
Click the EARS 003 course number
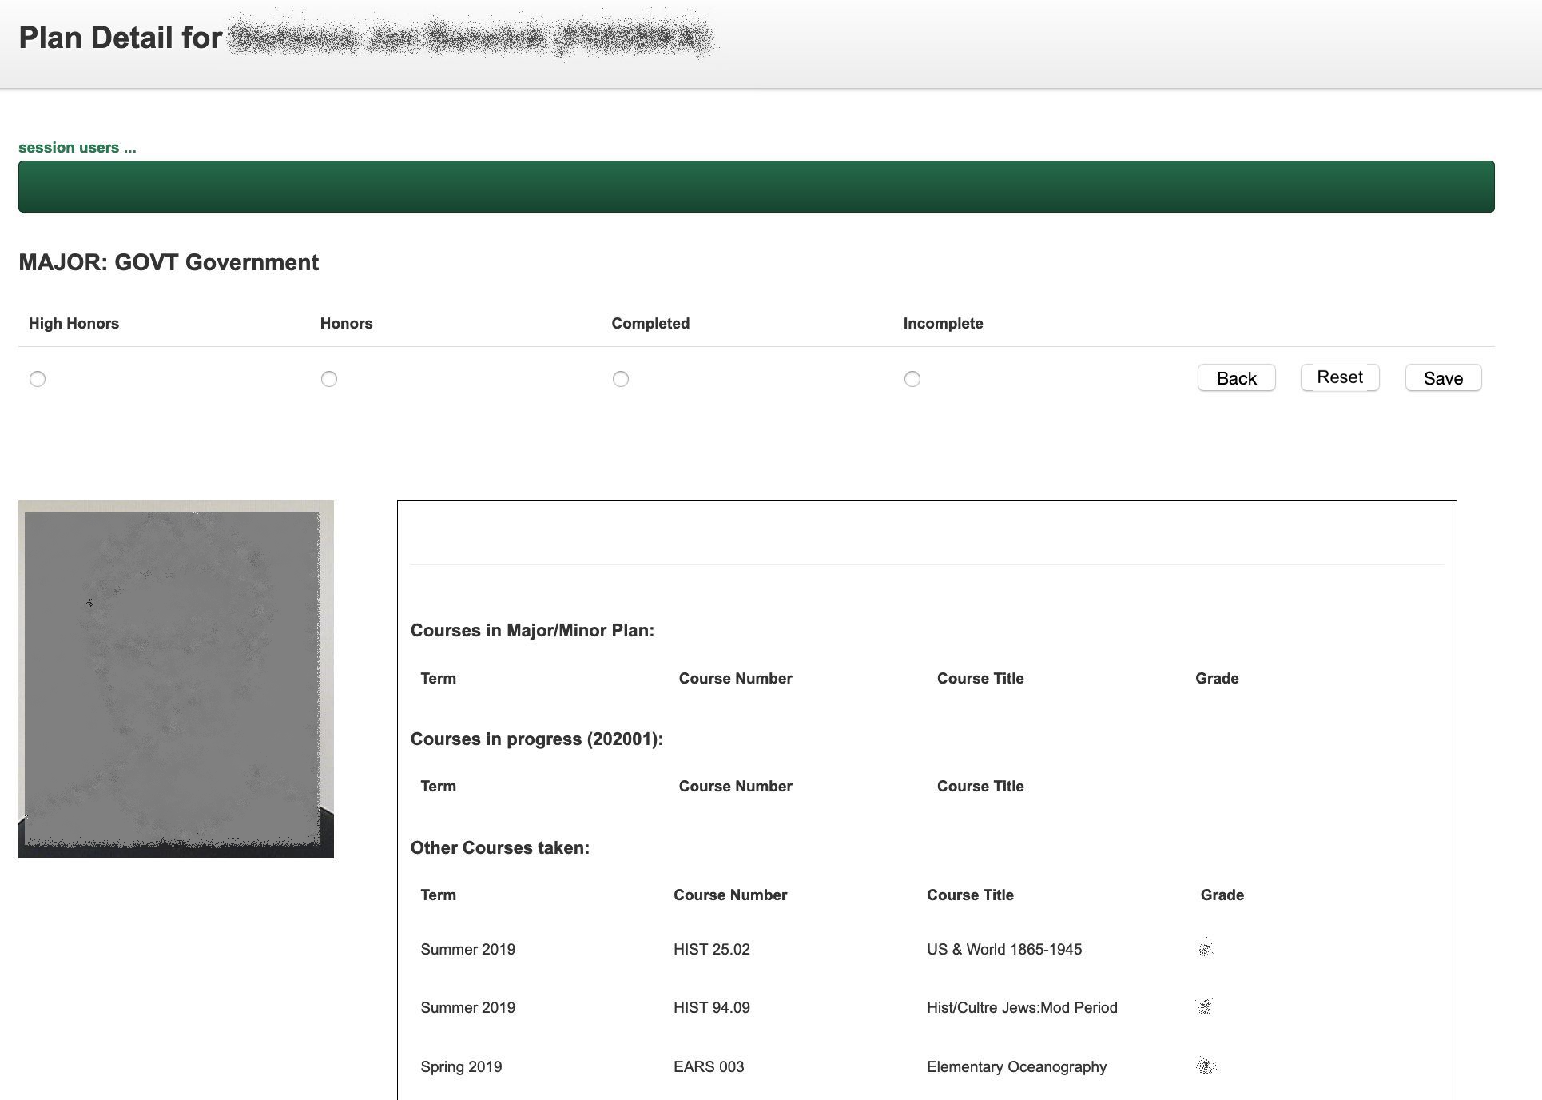click(709, 1067)
